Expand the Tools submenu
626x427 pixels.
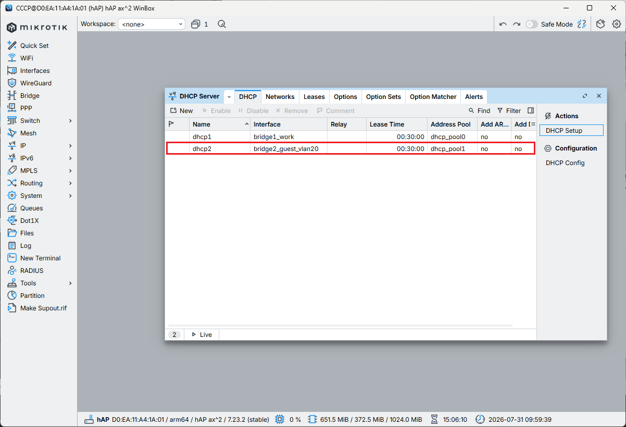[70, 283]
